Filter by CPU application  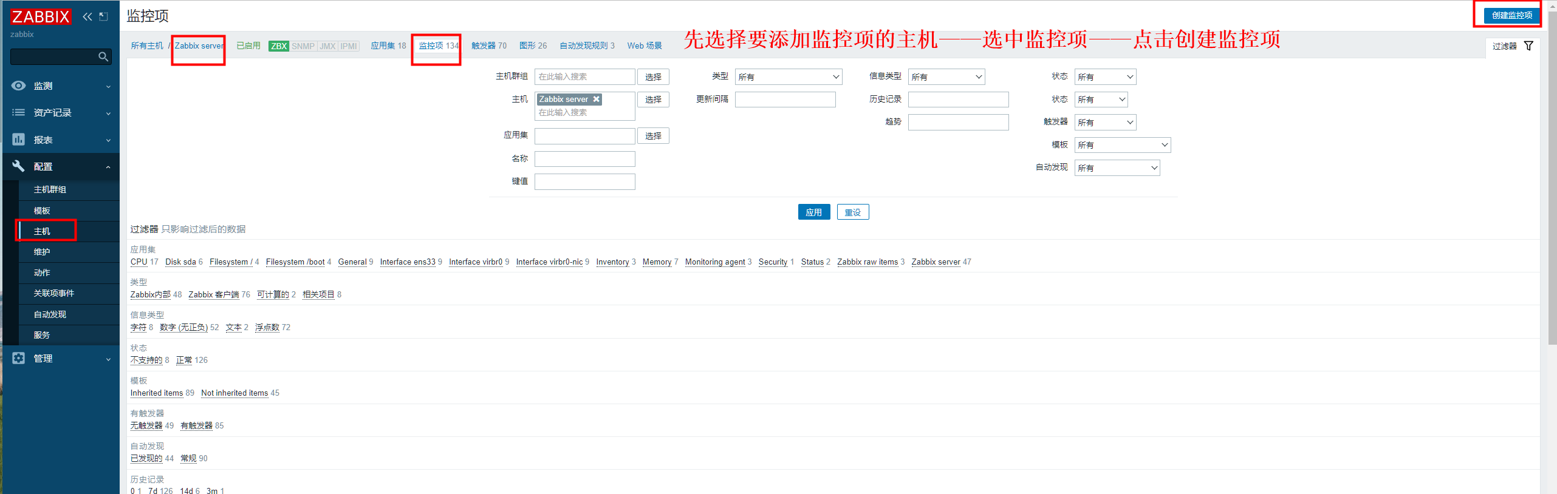139,262
